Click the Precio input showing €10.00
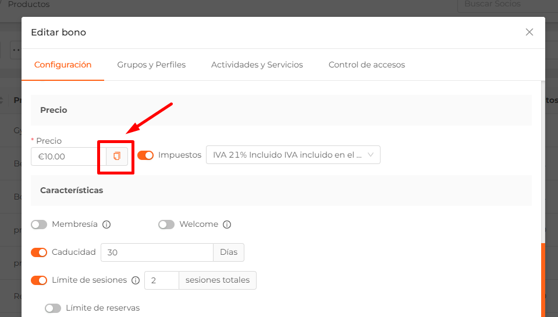Screen dimensions: 558x317 click(x=68, y=156)
